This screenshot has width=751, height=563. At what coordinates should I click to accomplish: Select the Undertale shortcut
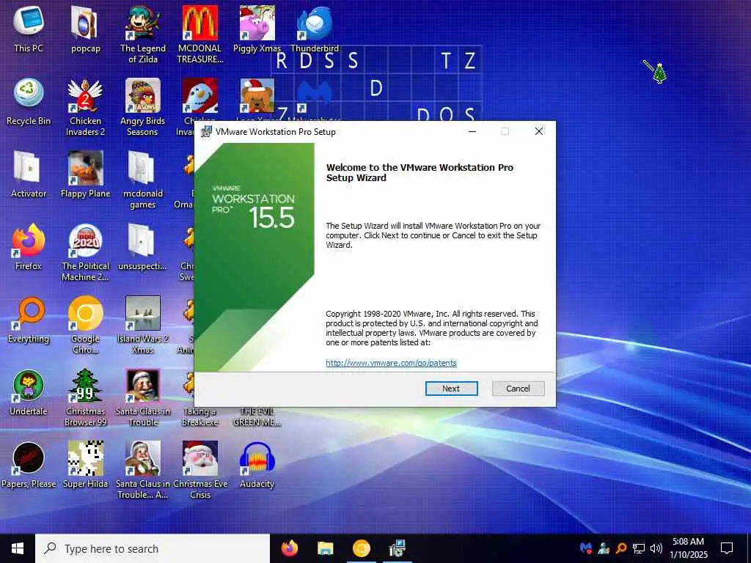29,393
